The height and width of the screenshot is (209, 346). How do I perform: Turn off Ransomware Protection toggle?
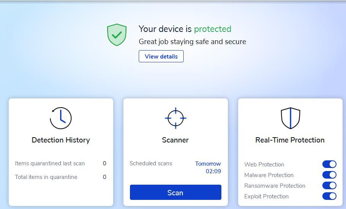329,185
